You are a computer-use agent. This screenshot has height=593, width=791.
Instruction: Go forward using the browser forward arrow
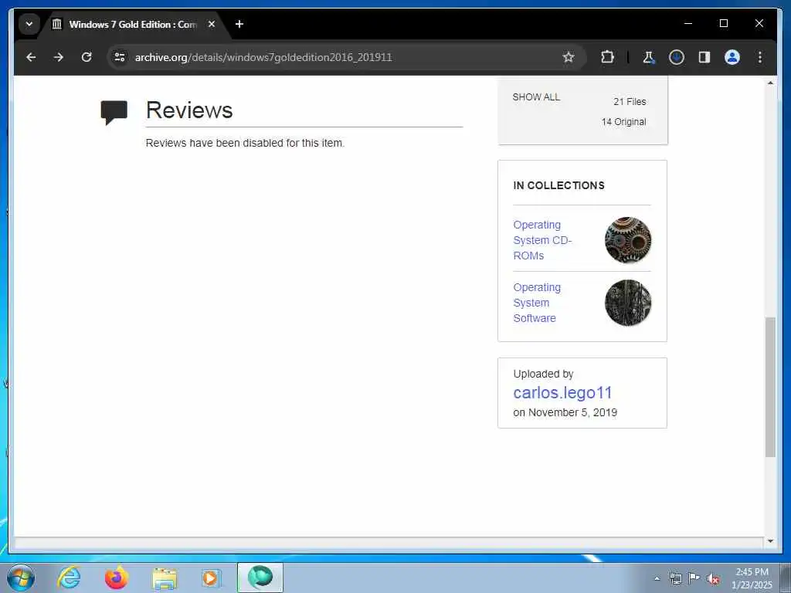click(59, 57)
